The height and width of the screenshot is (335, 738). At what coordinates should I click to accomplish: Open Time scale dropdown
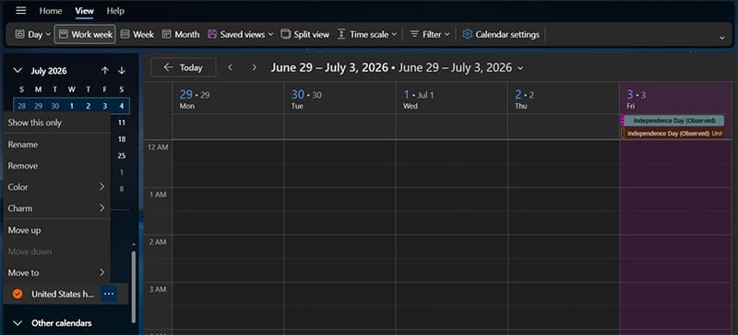(367, 34)
